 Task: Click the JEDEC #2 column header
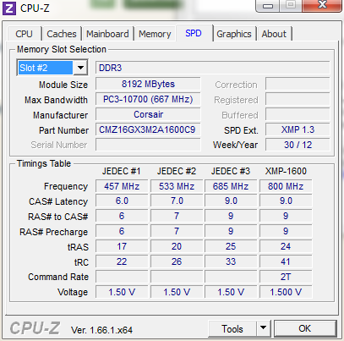tap(177, 171)
